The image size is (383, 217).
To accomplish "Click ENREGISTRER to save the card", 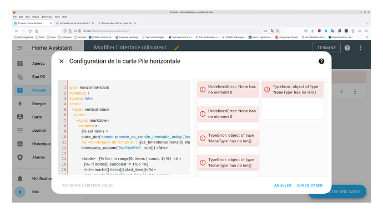I will pyautogui.click(x=310, y=185).
